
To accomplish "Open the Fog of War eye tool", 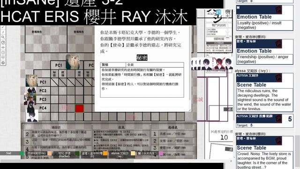I will (x=3, y=47).
